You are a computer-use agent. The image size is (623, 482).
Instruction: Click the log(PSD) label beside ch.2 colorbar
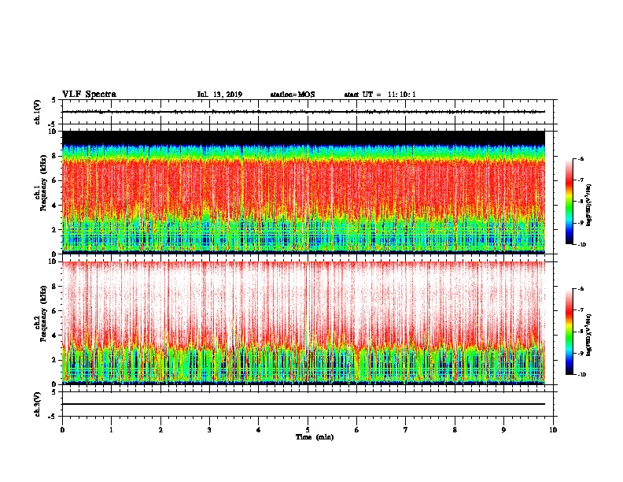point(588,335)
